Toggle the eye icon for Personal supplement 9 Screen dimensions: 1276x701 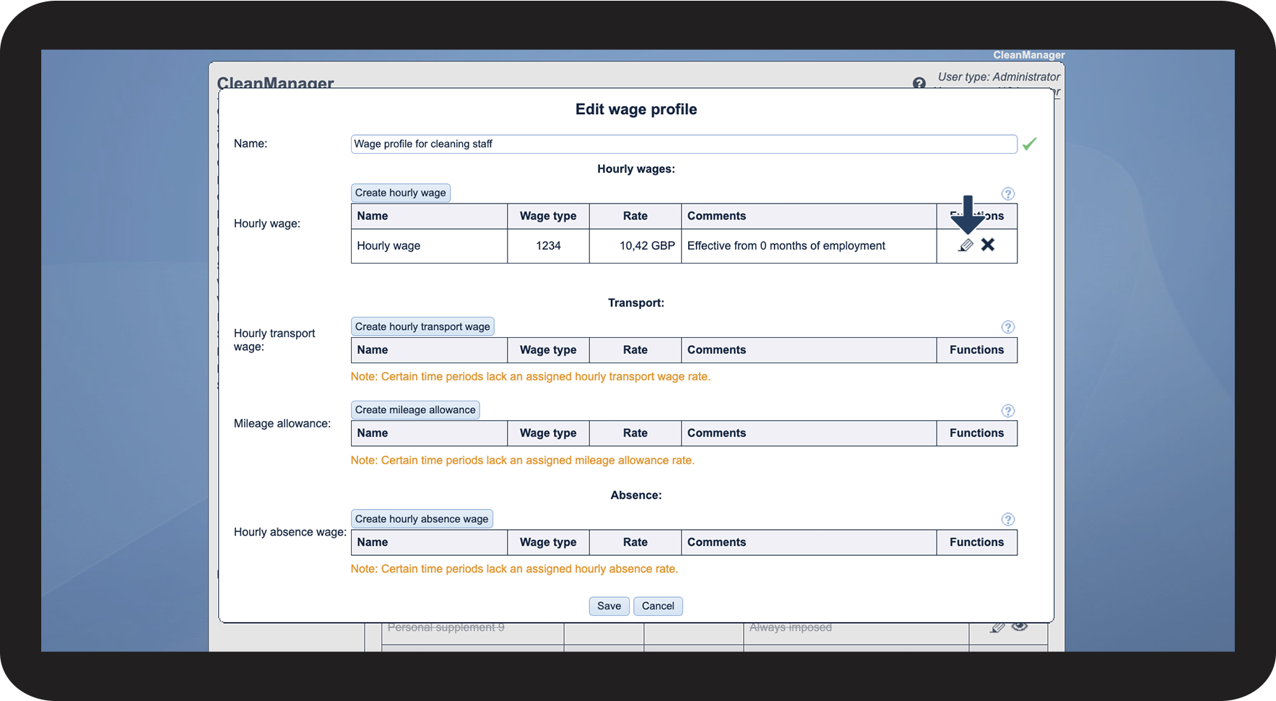coord(1020,627)
